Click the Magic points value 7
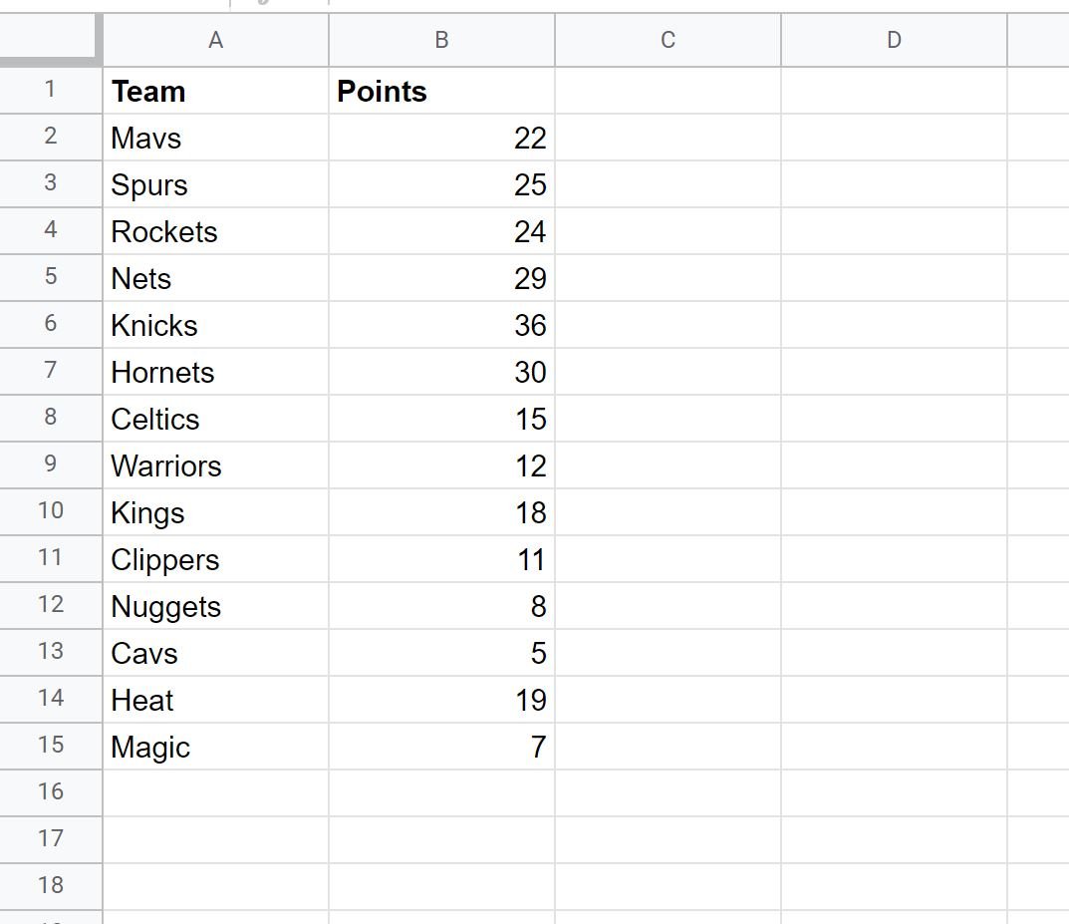The image size is (1069, 924). 441,747
